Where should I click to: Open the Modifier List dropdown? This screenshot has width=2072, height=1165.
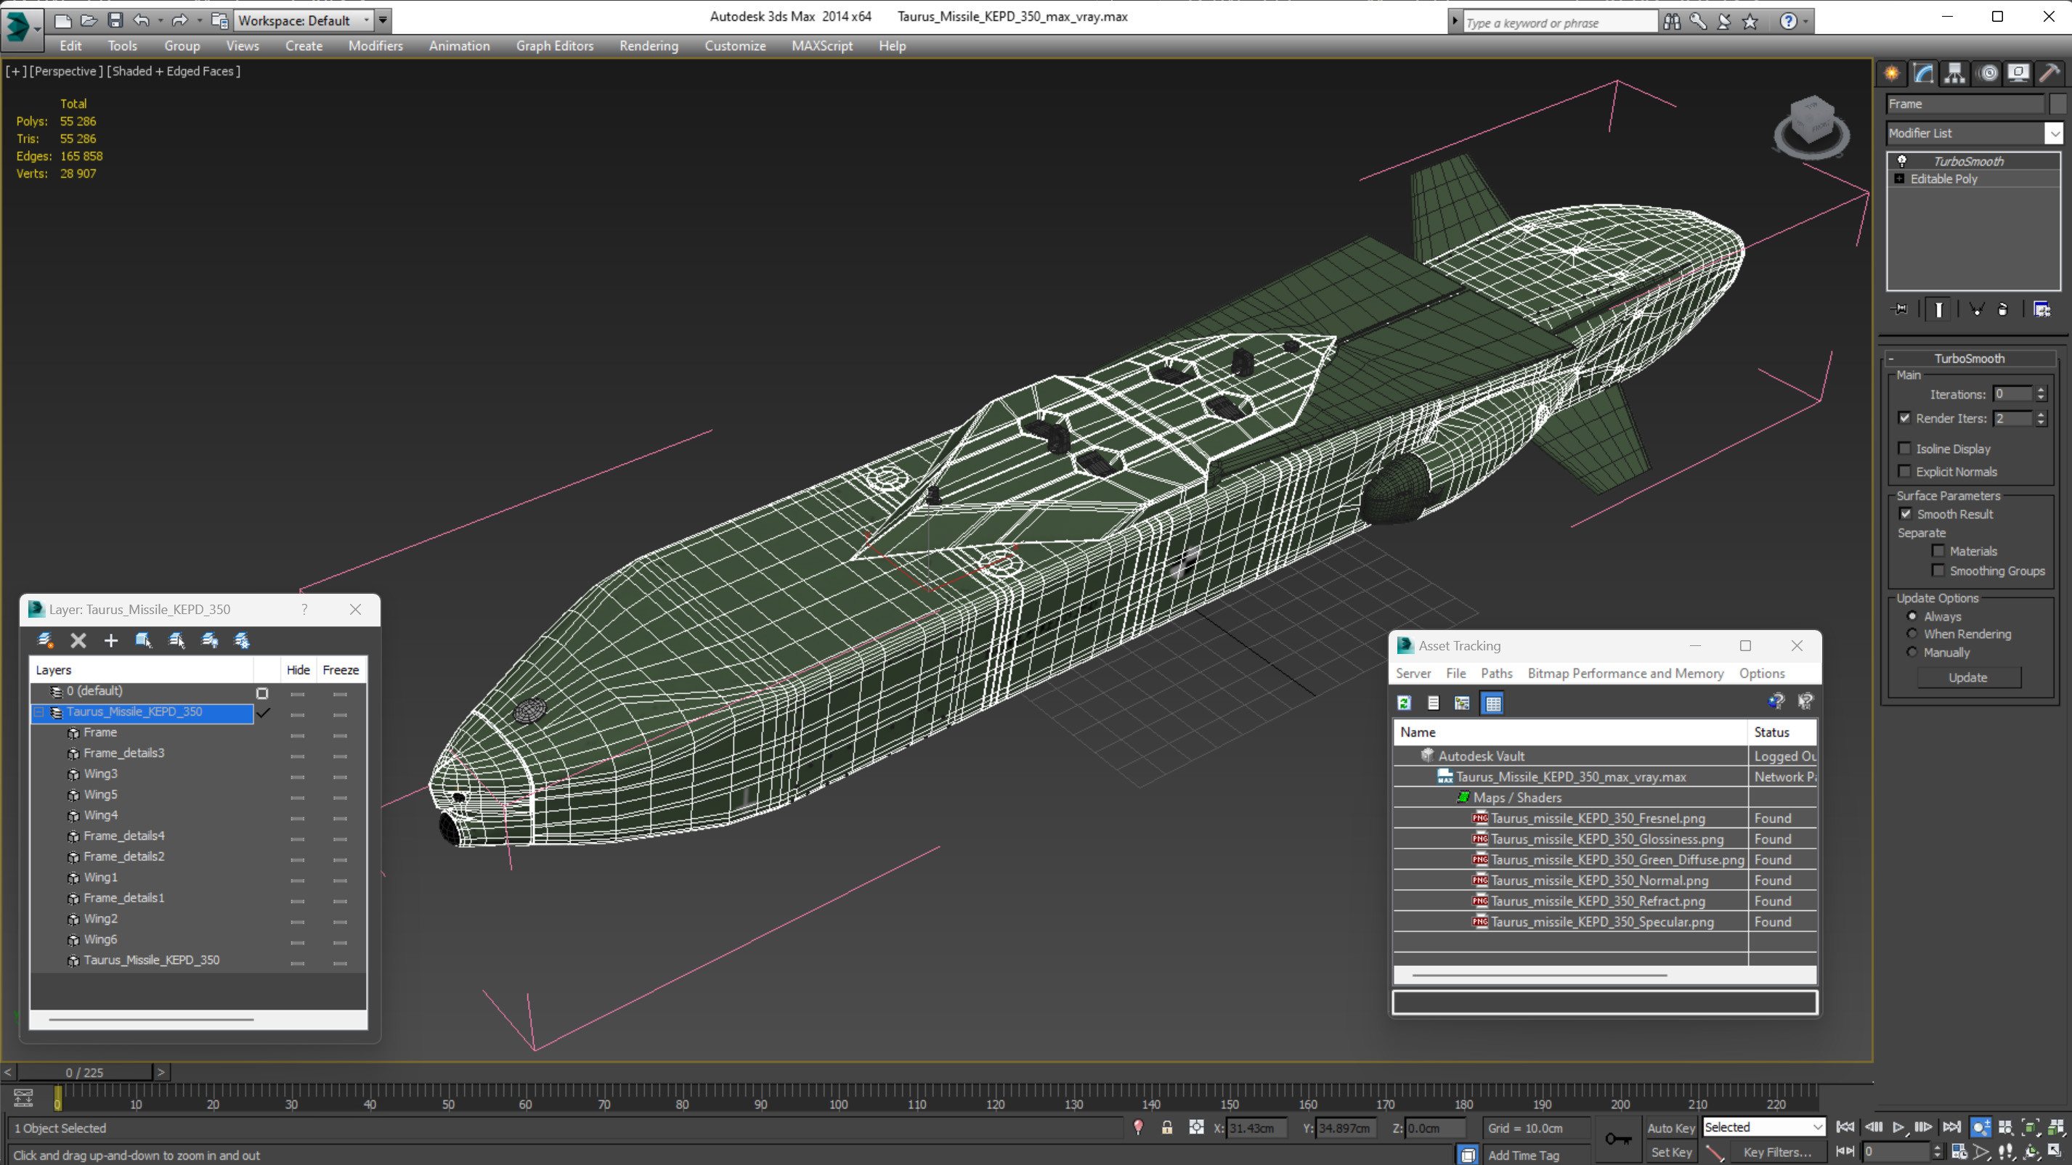tap(2055, 134)
